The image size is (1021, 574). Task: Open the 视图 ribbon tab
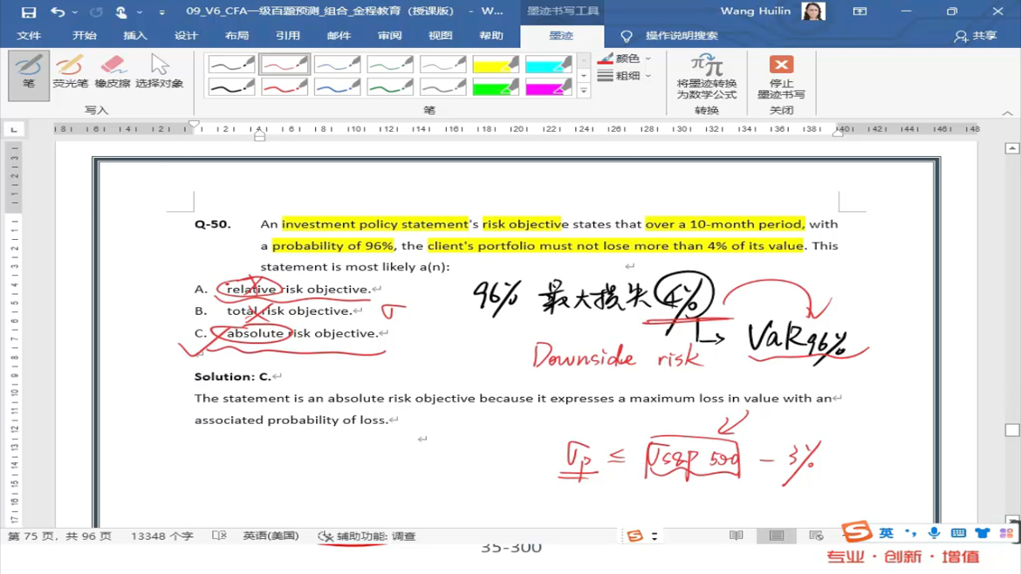point(440,36)
